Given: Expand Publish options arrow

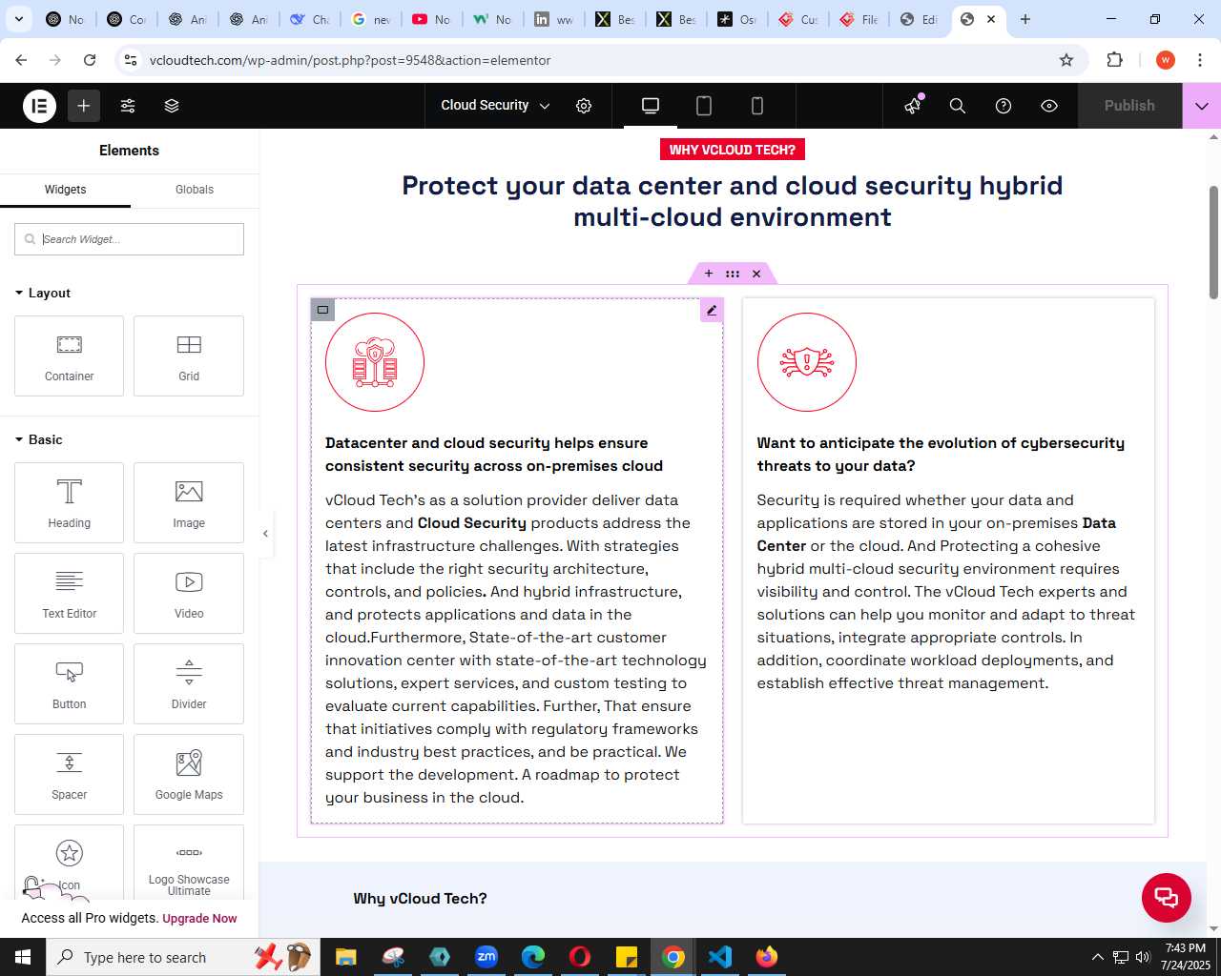Looking at the screenshot, I should click(1202, 106).
